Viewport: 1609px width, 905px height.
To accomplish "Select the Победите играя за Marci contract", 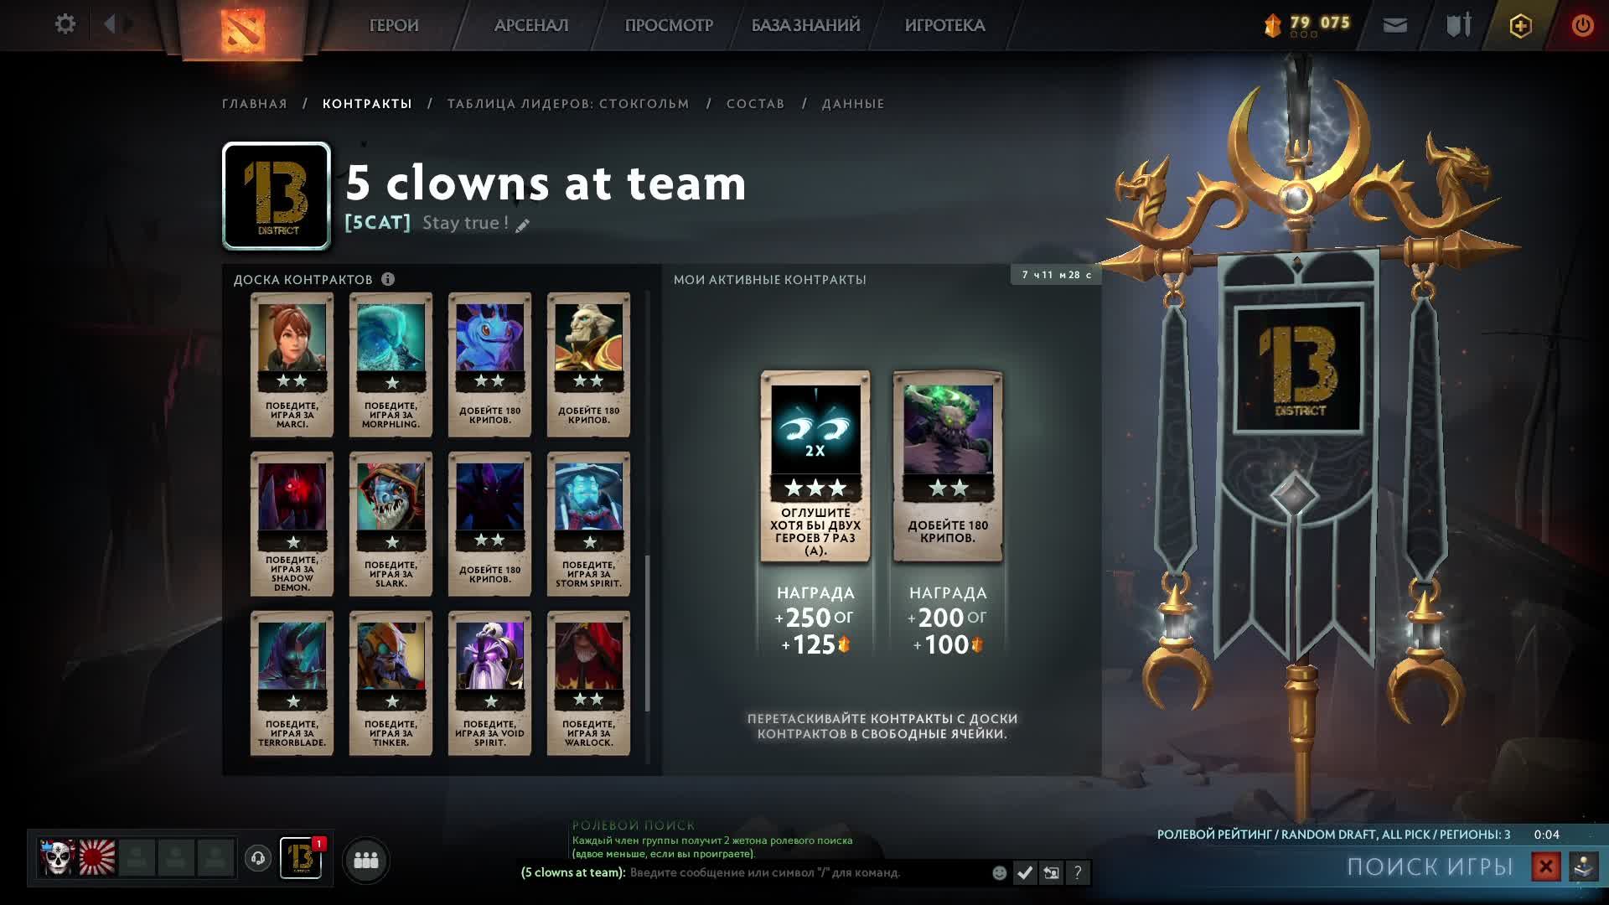I will pyautogui.click(x=292, y=365).
